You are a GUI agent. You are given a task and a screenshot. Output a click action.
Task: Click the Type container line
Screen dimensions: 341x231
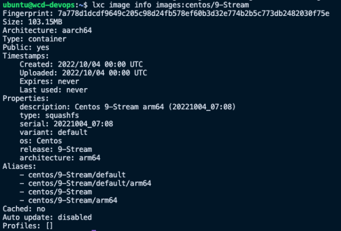34,39
